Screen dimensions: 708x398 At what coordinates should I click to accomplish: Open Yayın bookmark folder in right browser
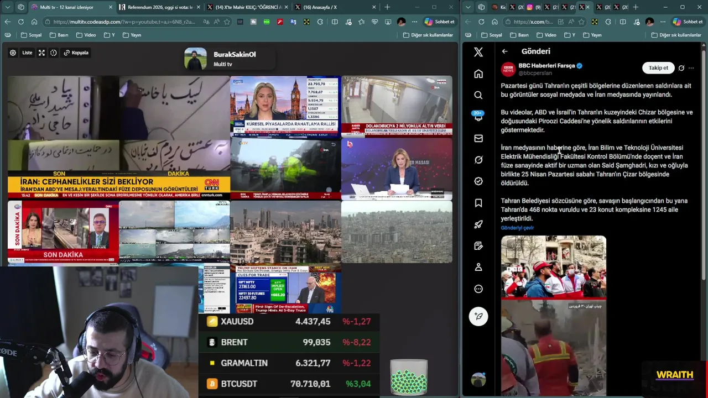[592, 35]
